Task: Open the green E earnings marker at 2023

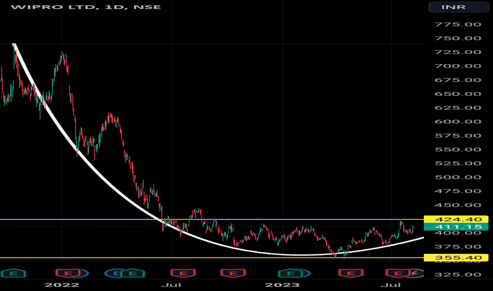Action: point(291,273)
